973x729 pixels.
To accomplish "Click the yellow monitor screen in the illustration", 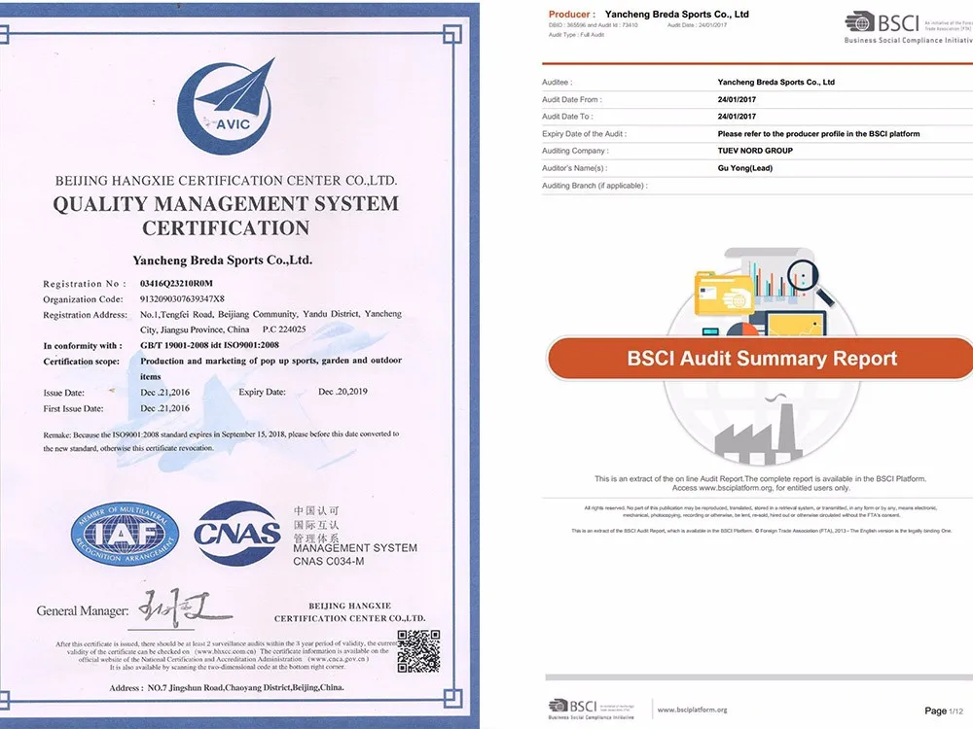I will point(797,325).
